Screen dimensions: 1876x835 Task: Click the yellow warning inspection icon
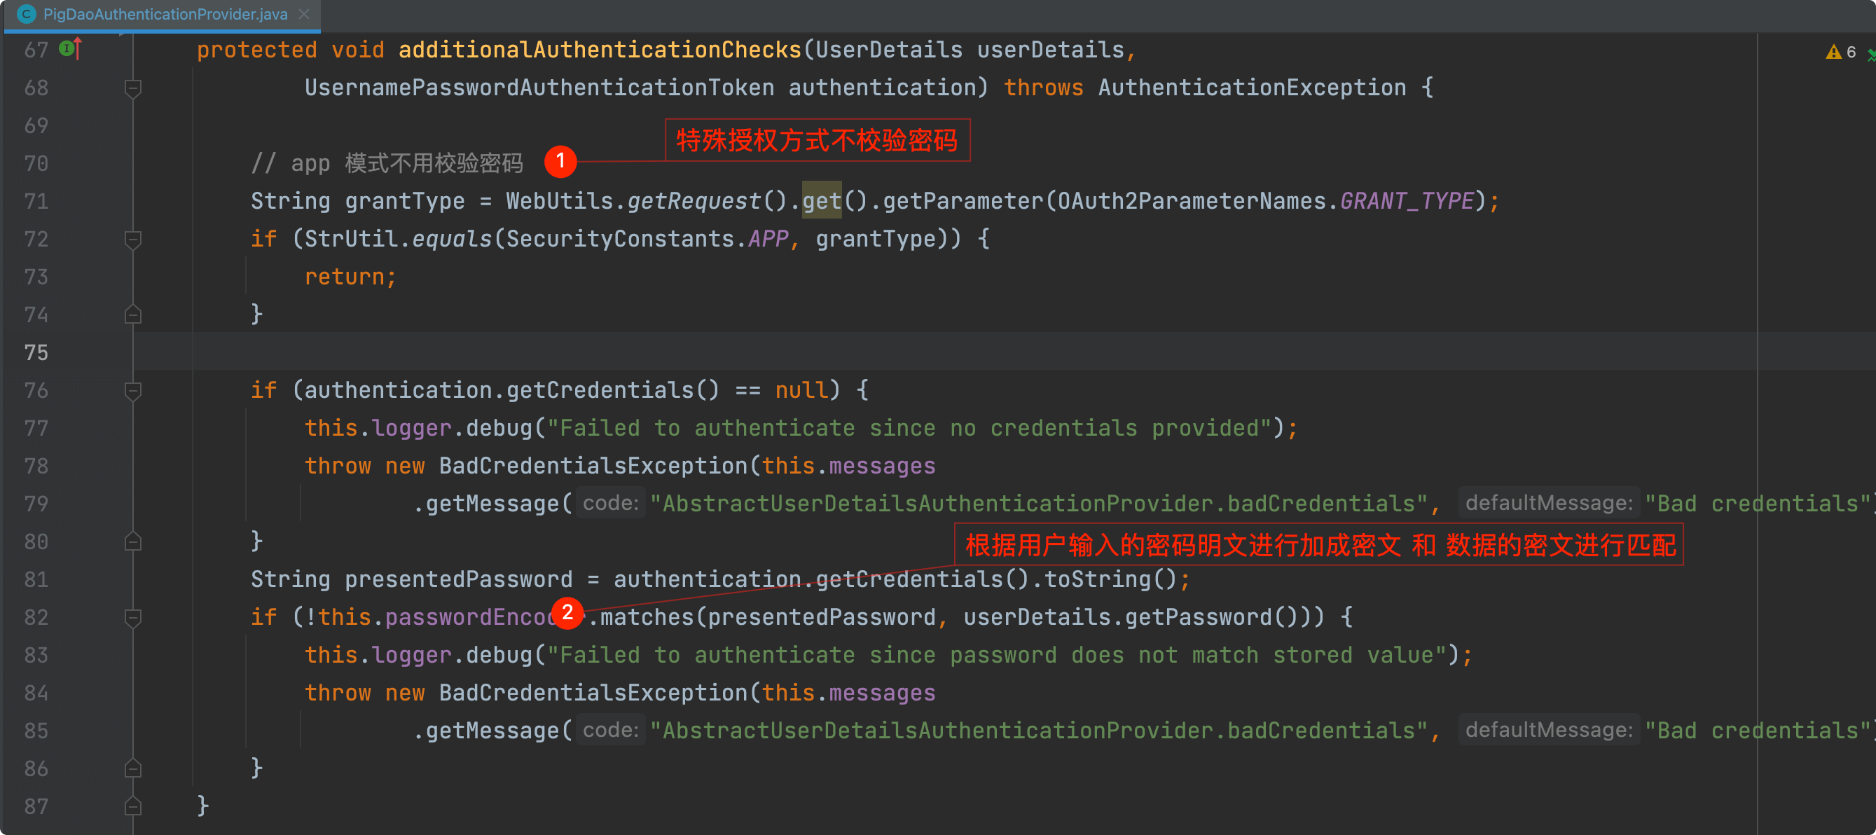point(1833,53)
